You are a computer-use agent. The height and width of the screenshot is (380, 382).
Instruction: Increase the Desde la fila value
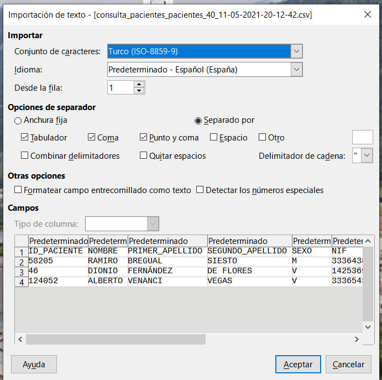[x=139, y=85]
